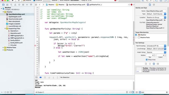Screen dimensions: 169x95
Task: Jump to previous issue arrow
Action: [x=129, y=5]
